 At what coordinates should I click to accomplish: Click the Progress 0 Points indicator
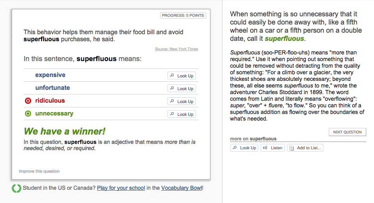183,16
